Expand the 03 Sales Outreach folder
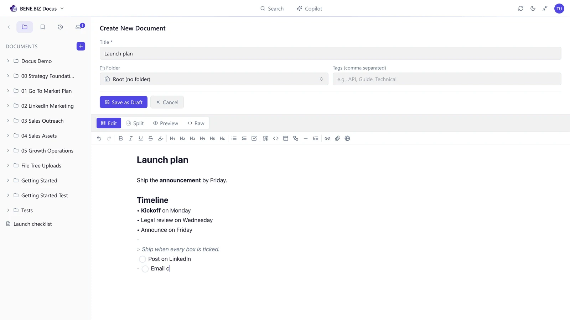Screen dimensions: 570x320 tap(8, 121)
